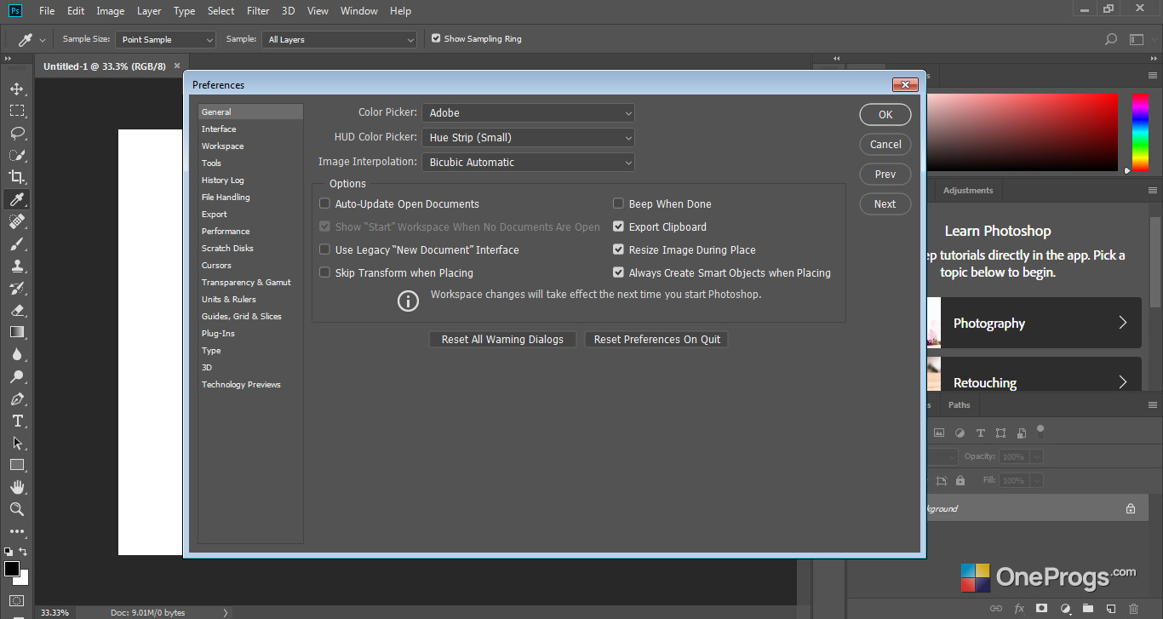
Task: Click the red color field in Color panel
Action: coord(1023,132)
